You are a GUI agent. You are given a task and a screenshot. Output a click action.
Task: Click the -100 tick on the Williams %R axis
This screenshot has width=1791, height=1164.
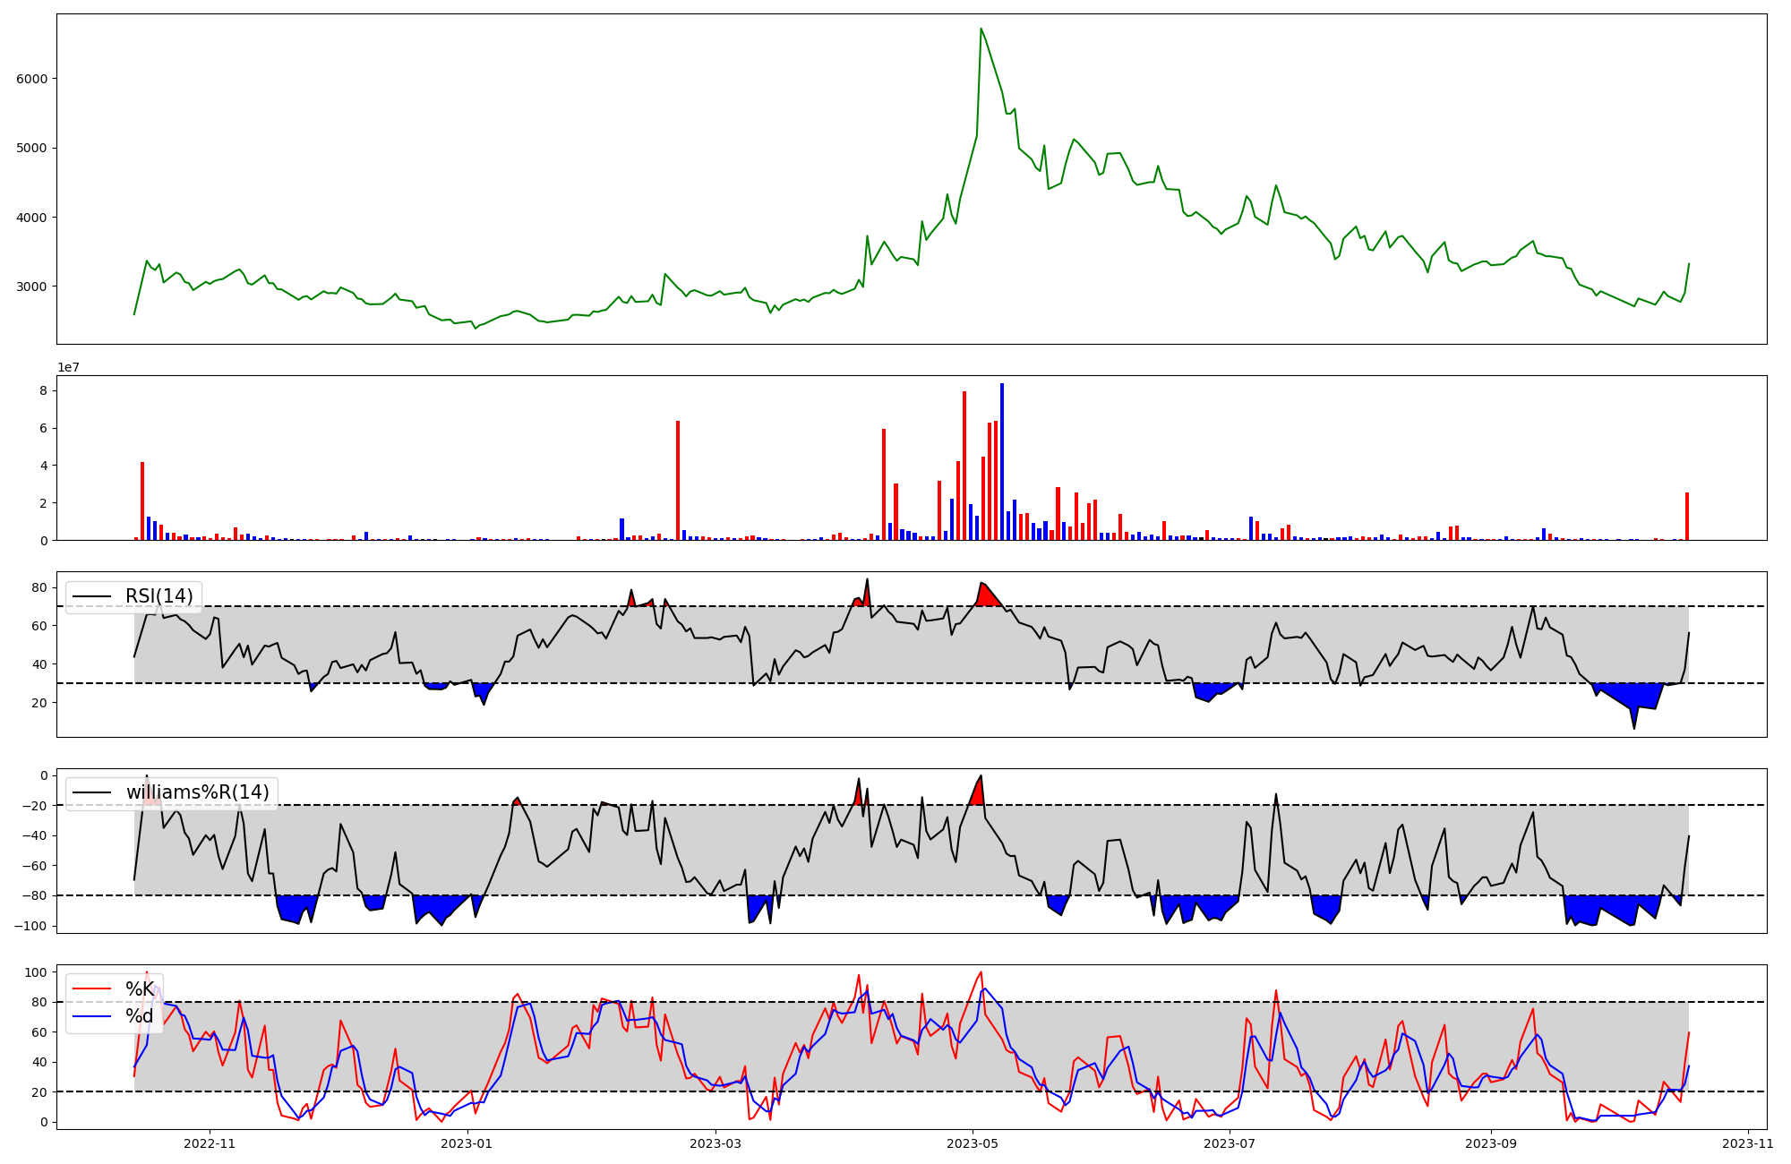pyautogui.click(x=30, y=926)
